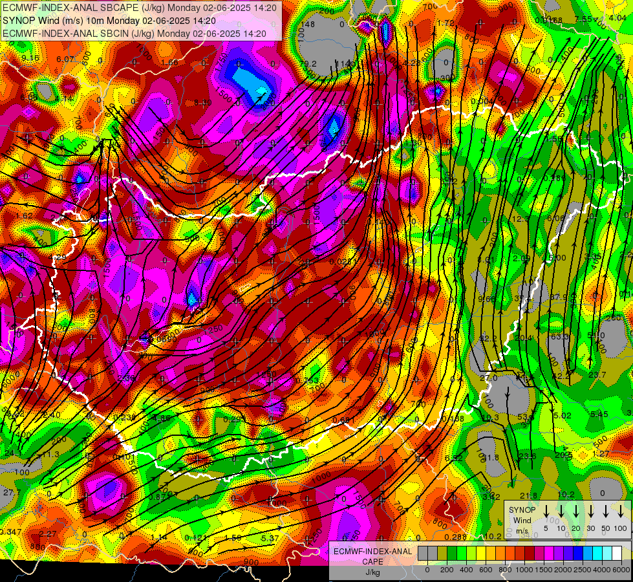
Task: Click the 'J/kg' unit label in the CAPE legend
Action: [372, 572]
